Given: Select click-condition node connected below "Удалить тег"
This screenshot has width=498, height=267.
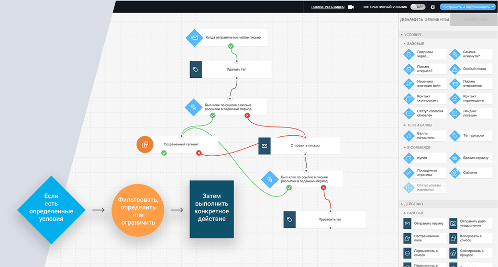Looking at the screenshot, I should click(x=226, y=107).
